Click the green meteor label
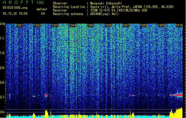 tap(42, 9)
